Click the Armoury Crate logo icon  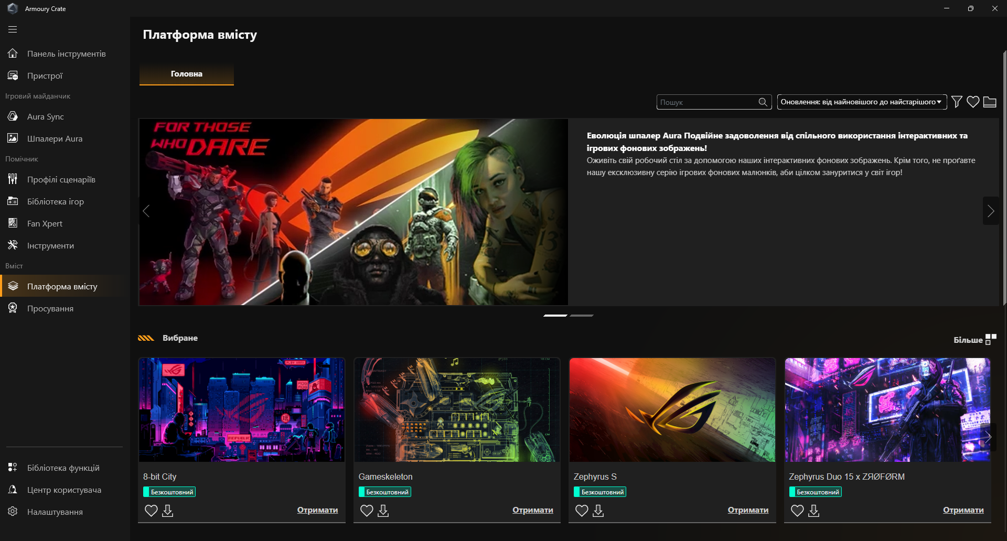tap(13, 8)
